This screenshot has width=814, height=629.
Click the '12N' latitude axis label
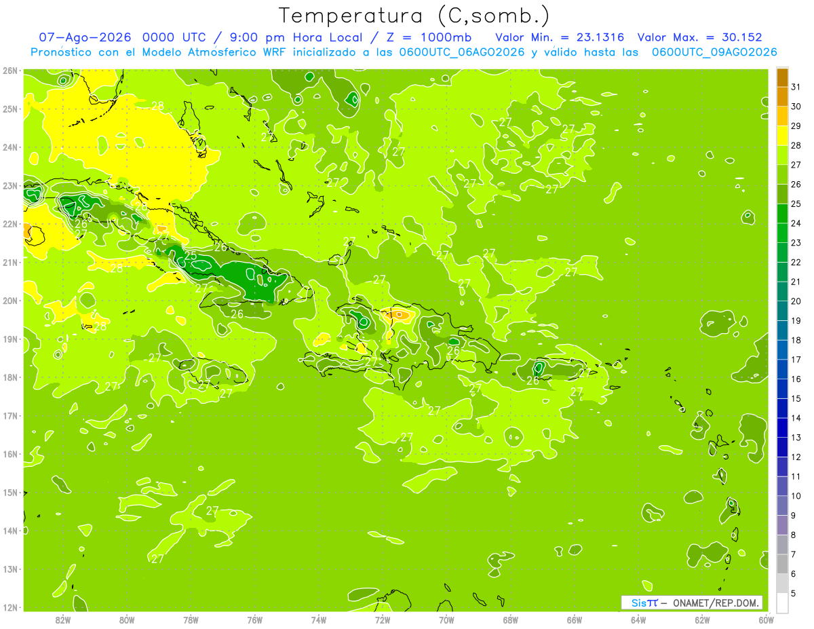click(9, 607)
